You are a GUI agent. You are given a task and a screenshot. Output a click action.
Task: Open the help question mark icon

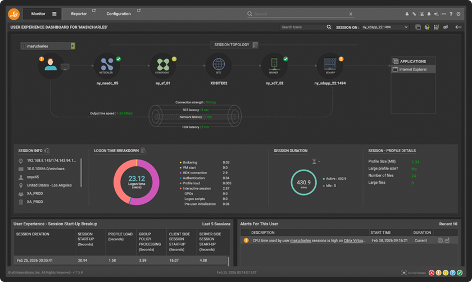tap(451, 14)
